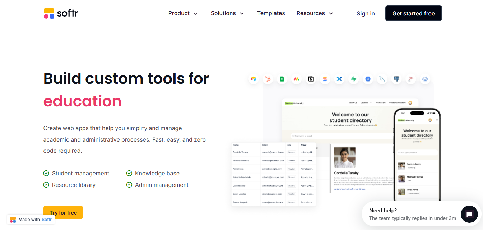Click the 'Email' column header in table
The image size is (483, 230).
(x=265, y=145)
